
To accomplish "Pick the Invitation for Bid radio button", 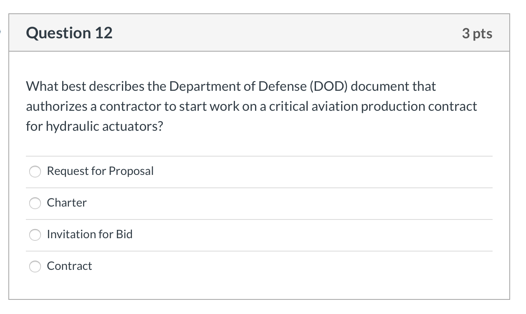I will (x=35, y=235).
